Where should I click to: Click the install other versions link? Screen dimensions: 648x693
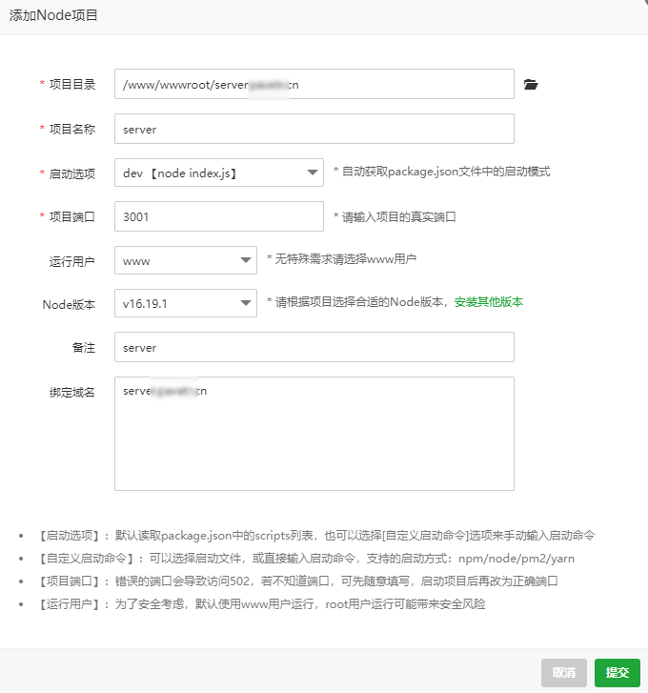(x=489, y=302)
